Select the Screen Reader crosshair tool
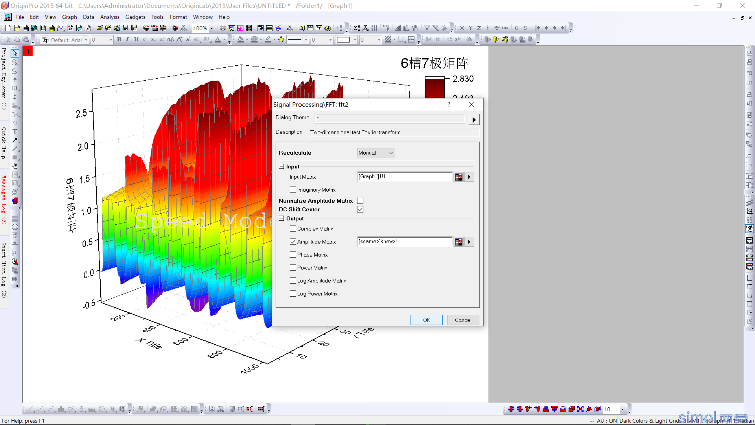Screen dimensions: 755x425 click(15, 79)
